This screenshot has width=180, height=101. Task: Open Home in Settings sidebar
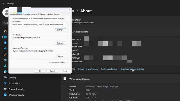tap(5, 31)
